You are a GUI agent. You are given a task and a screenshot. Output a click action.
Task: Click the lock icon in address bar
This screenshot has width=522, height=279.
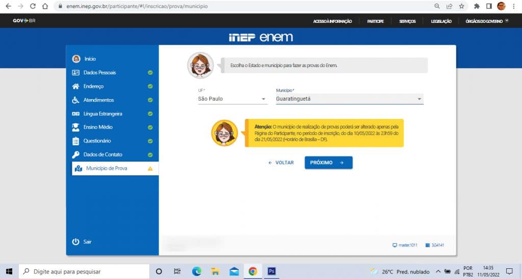60,6
